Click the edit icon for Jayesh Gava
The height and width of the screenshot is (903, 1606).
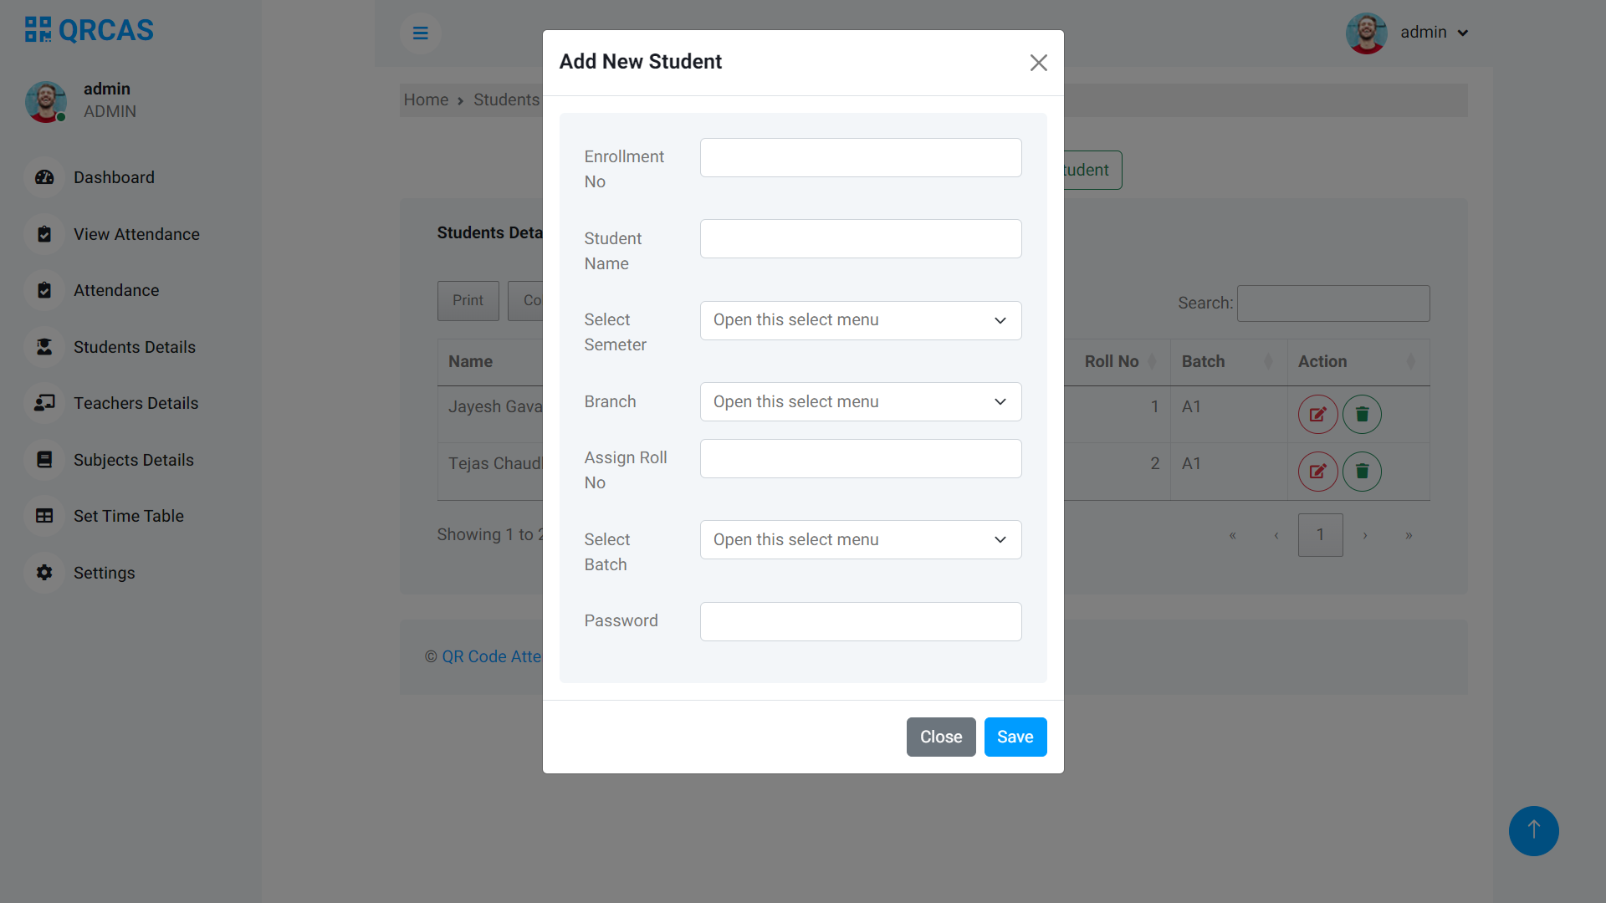pos(1317,414)
